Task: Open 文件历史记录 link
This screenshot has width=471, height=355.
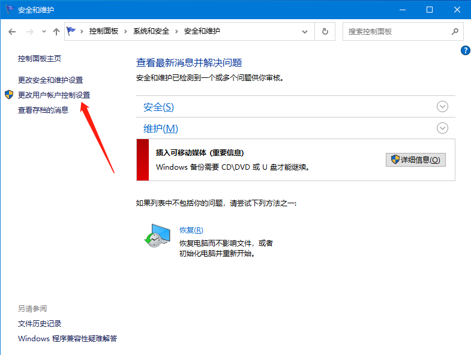Action: [40, 323]
